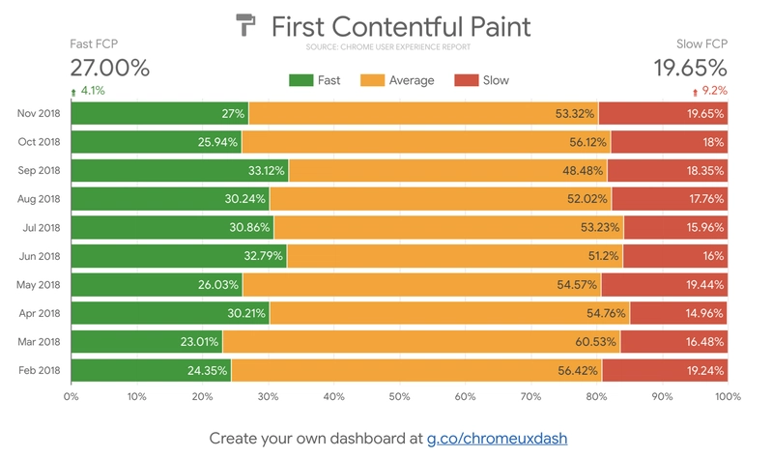This screenshot has height=457, width=773.
Task: Click the Oct 2018 row label
Action: [x=39, y=142]
